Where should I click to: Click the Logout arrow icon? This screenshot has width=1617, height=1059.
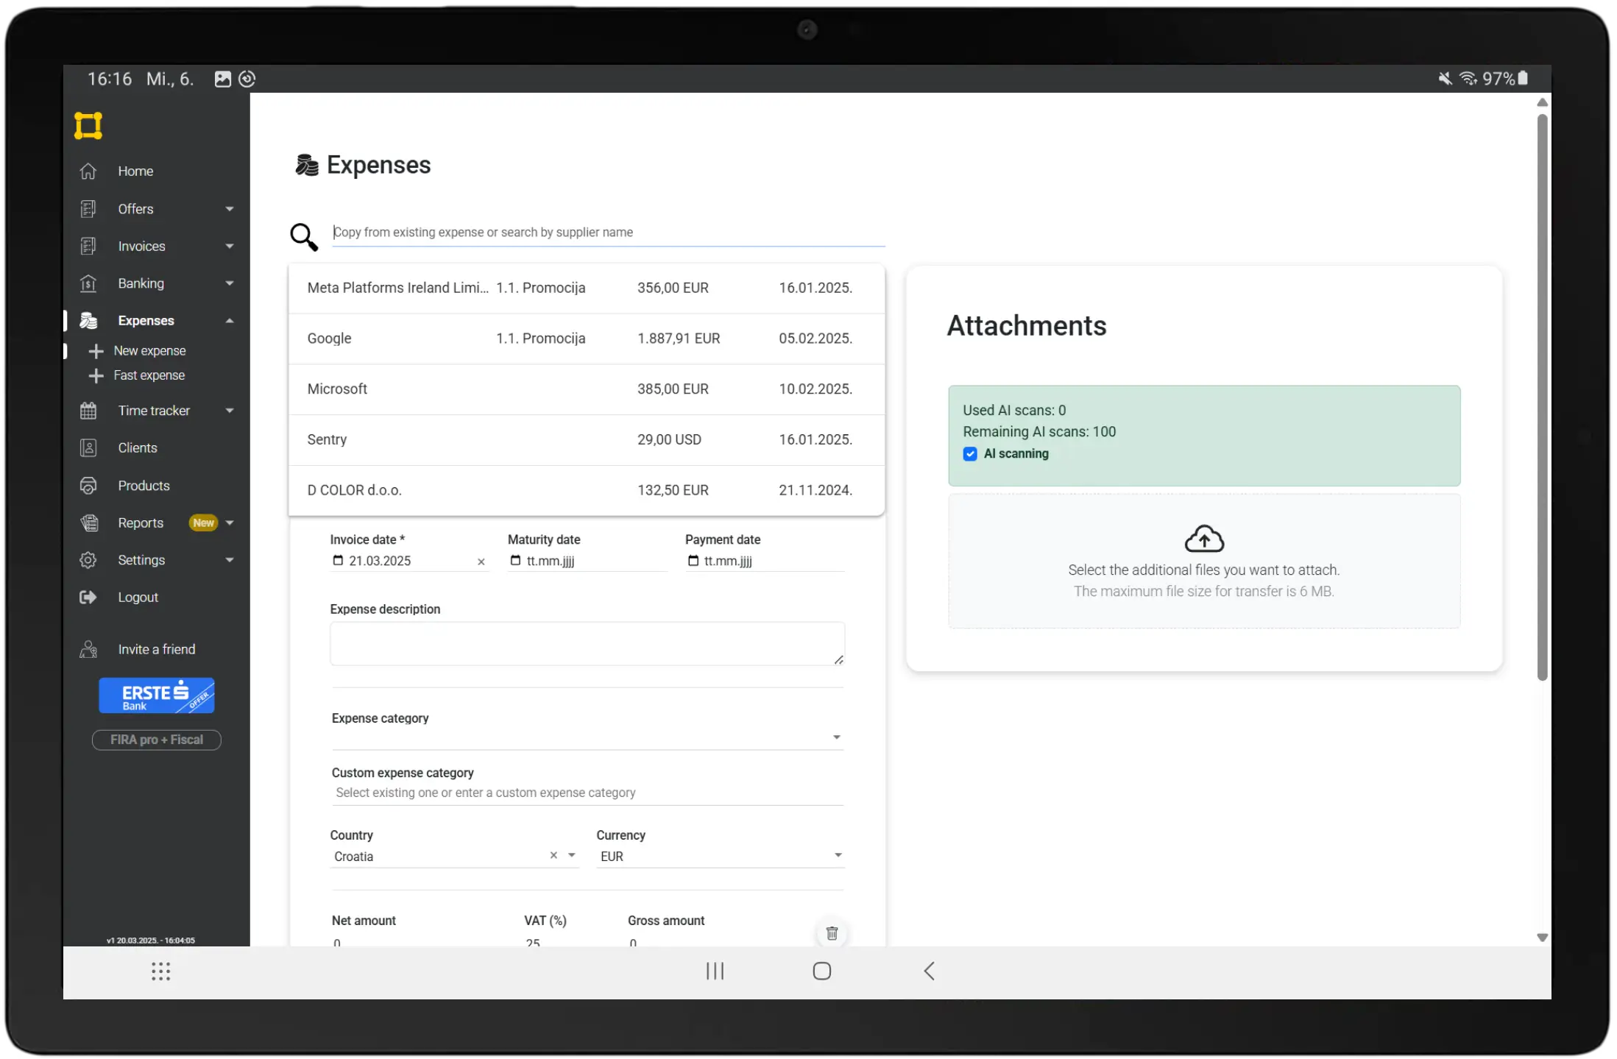click(x=88, y=598)
